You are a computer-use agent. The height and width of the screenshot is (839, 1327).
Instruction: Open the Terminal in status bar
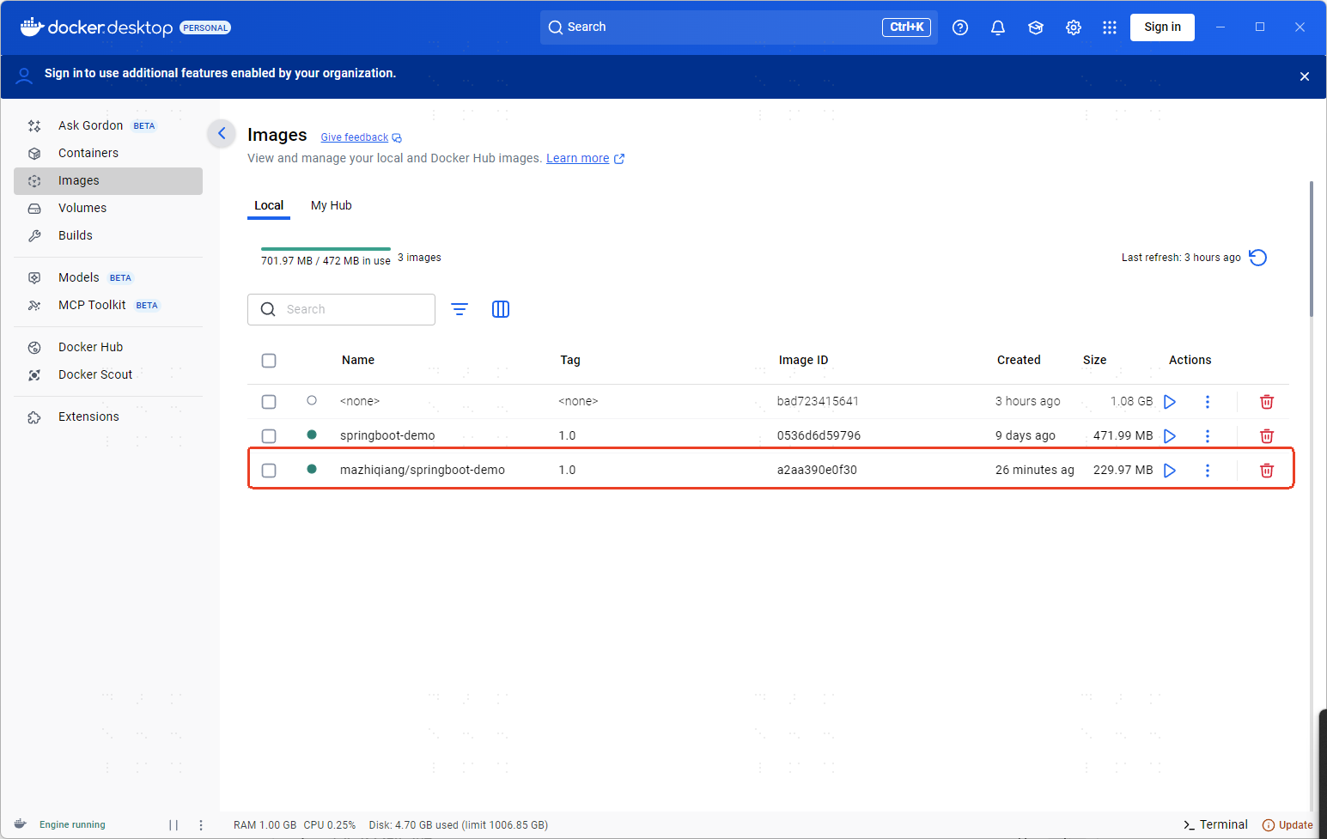click(1215, 824)
